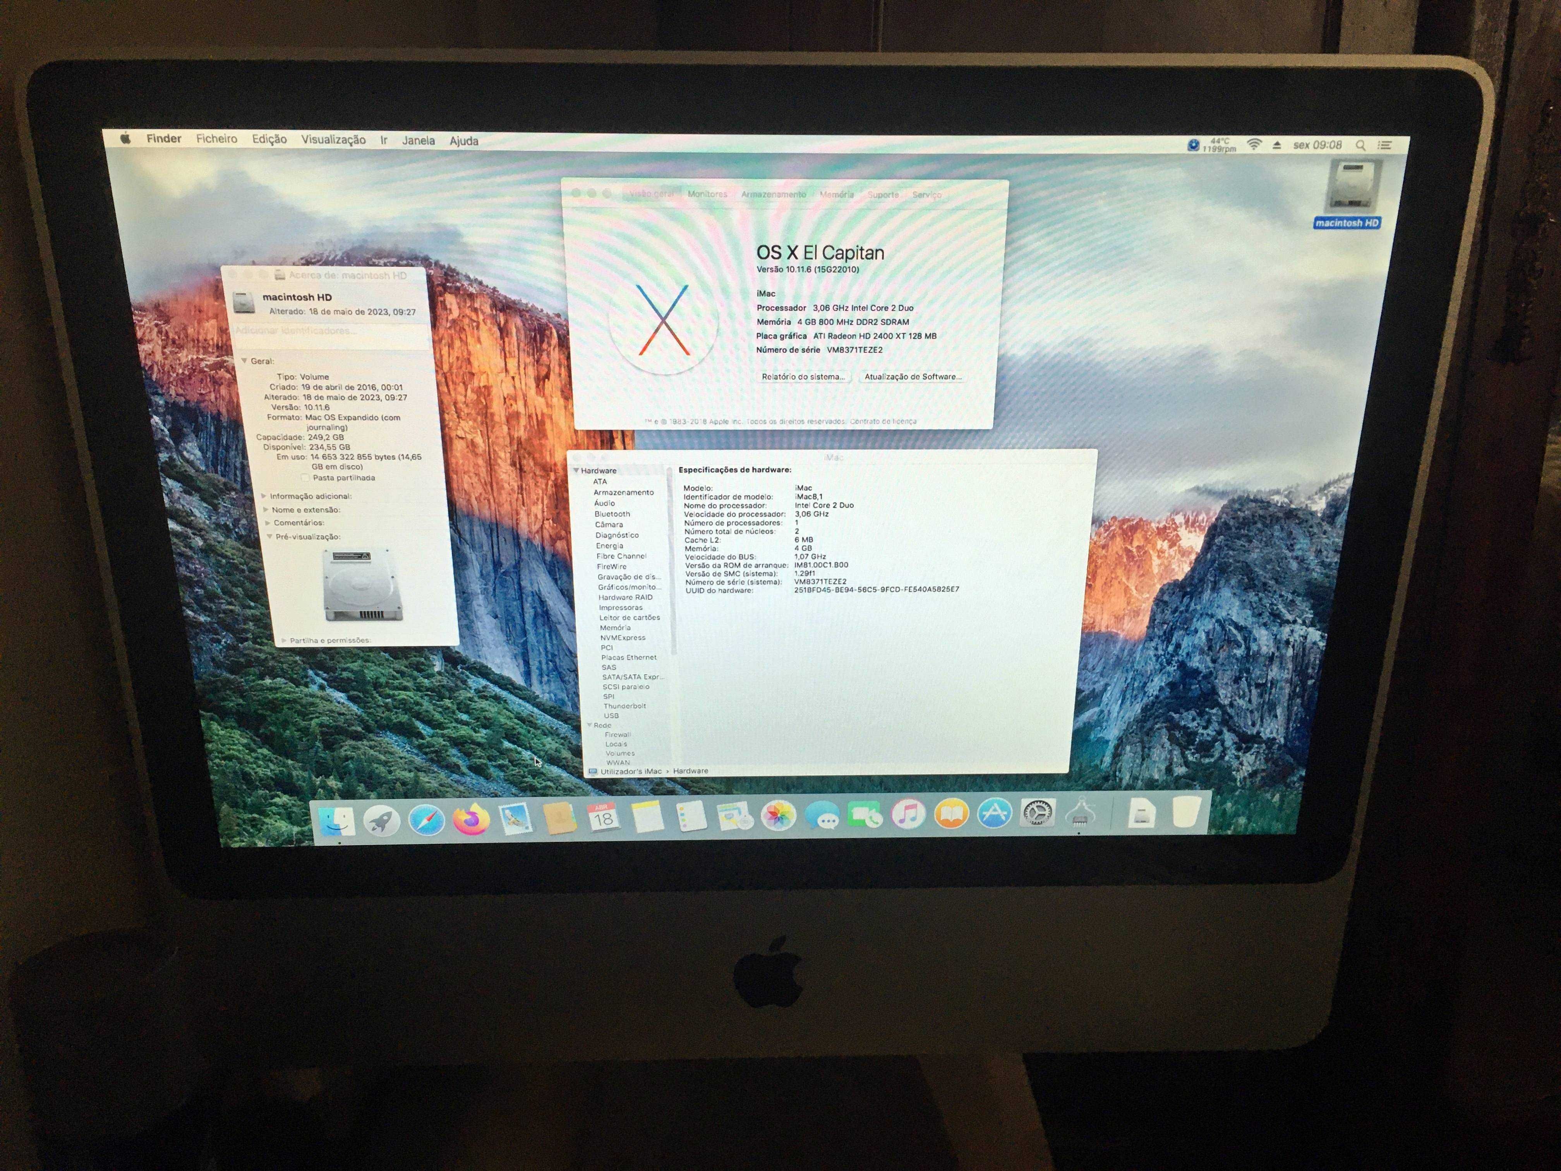This screenshot has height=1171, width=1561.
Task: Open System Preferences gear icon
Action: tap(1037, 813)
